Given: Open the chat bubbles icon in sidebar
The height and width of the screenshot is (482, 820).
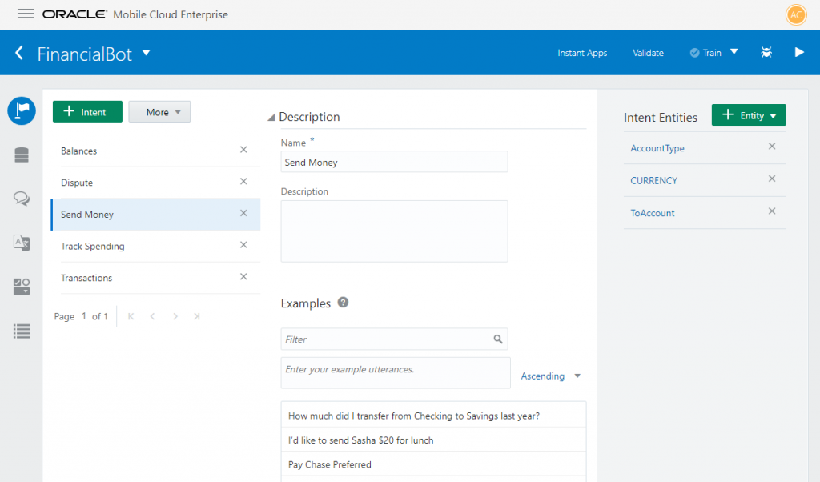Looking at the screenshot, I should 22,199.
